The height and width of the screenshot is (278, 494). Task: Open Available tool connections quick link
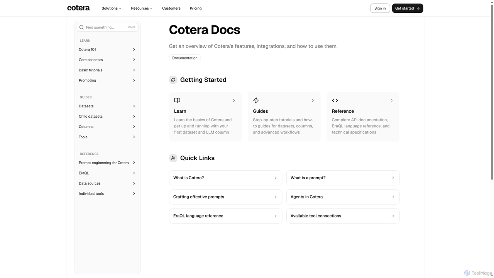pyautogui.click(x=343, y=216)
